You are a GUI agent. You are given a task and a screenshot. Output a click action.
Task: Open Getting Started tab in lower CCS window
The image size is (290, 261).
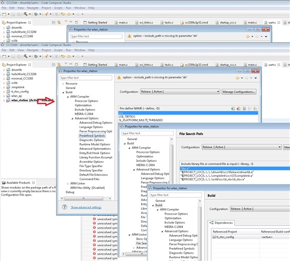point(95,65)
